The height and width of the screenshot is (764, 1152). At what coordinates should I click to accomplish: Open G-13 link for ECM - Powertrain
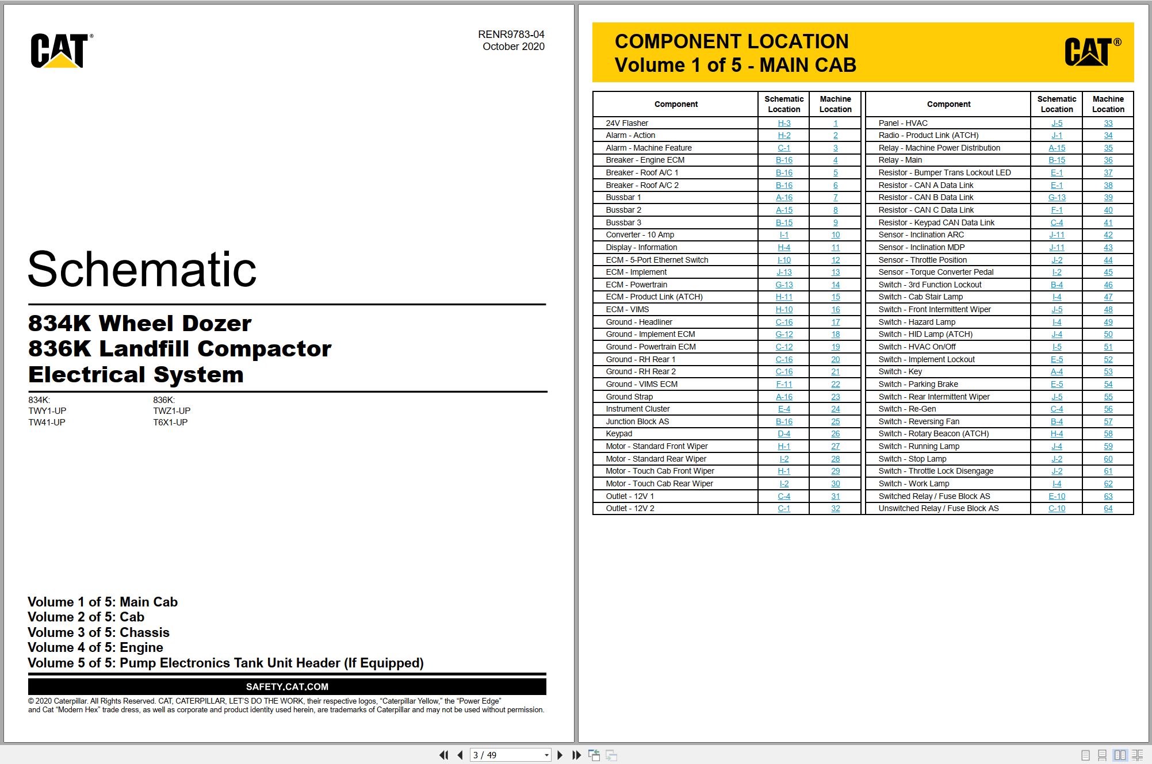pos(784,285)
